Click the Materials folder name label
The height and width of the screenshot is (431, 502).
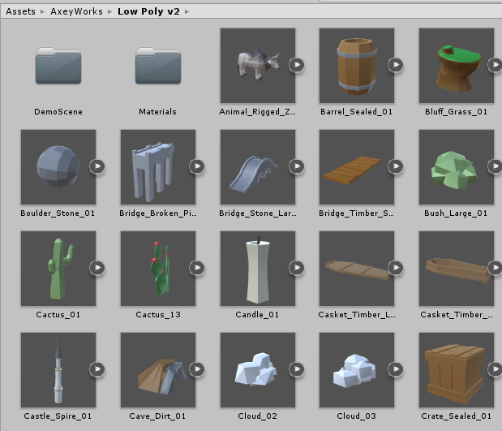[157, 111]
